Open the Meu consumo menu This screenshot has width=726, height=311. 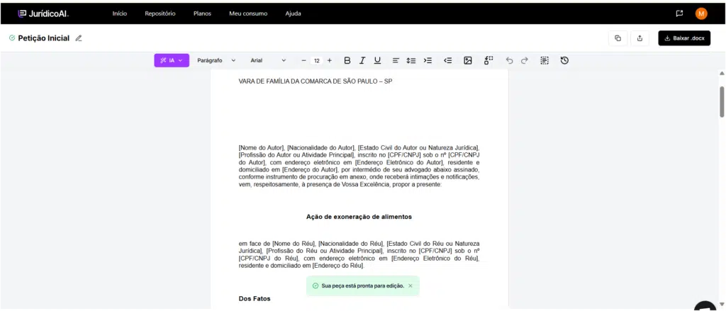tap(248, 13)
